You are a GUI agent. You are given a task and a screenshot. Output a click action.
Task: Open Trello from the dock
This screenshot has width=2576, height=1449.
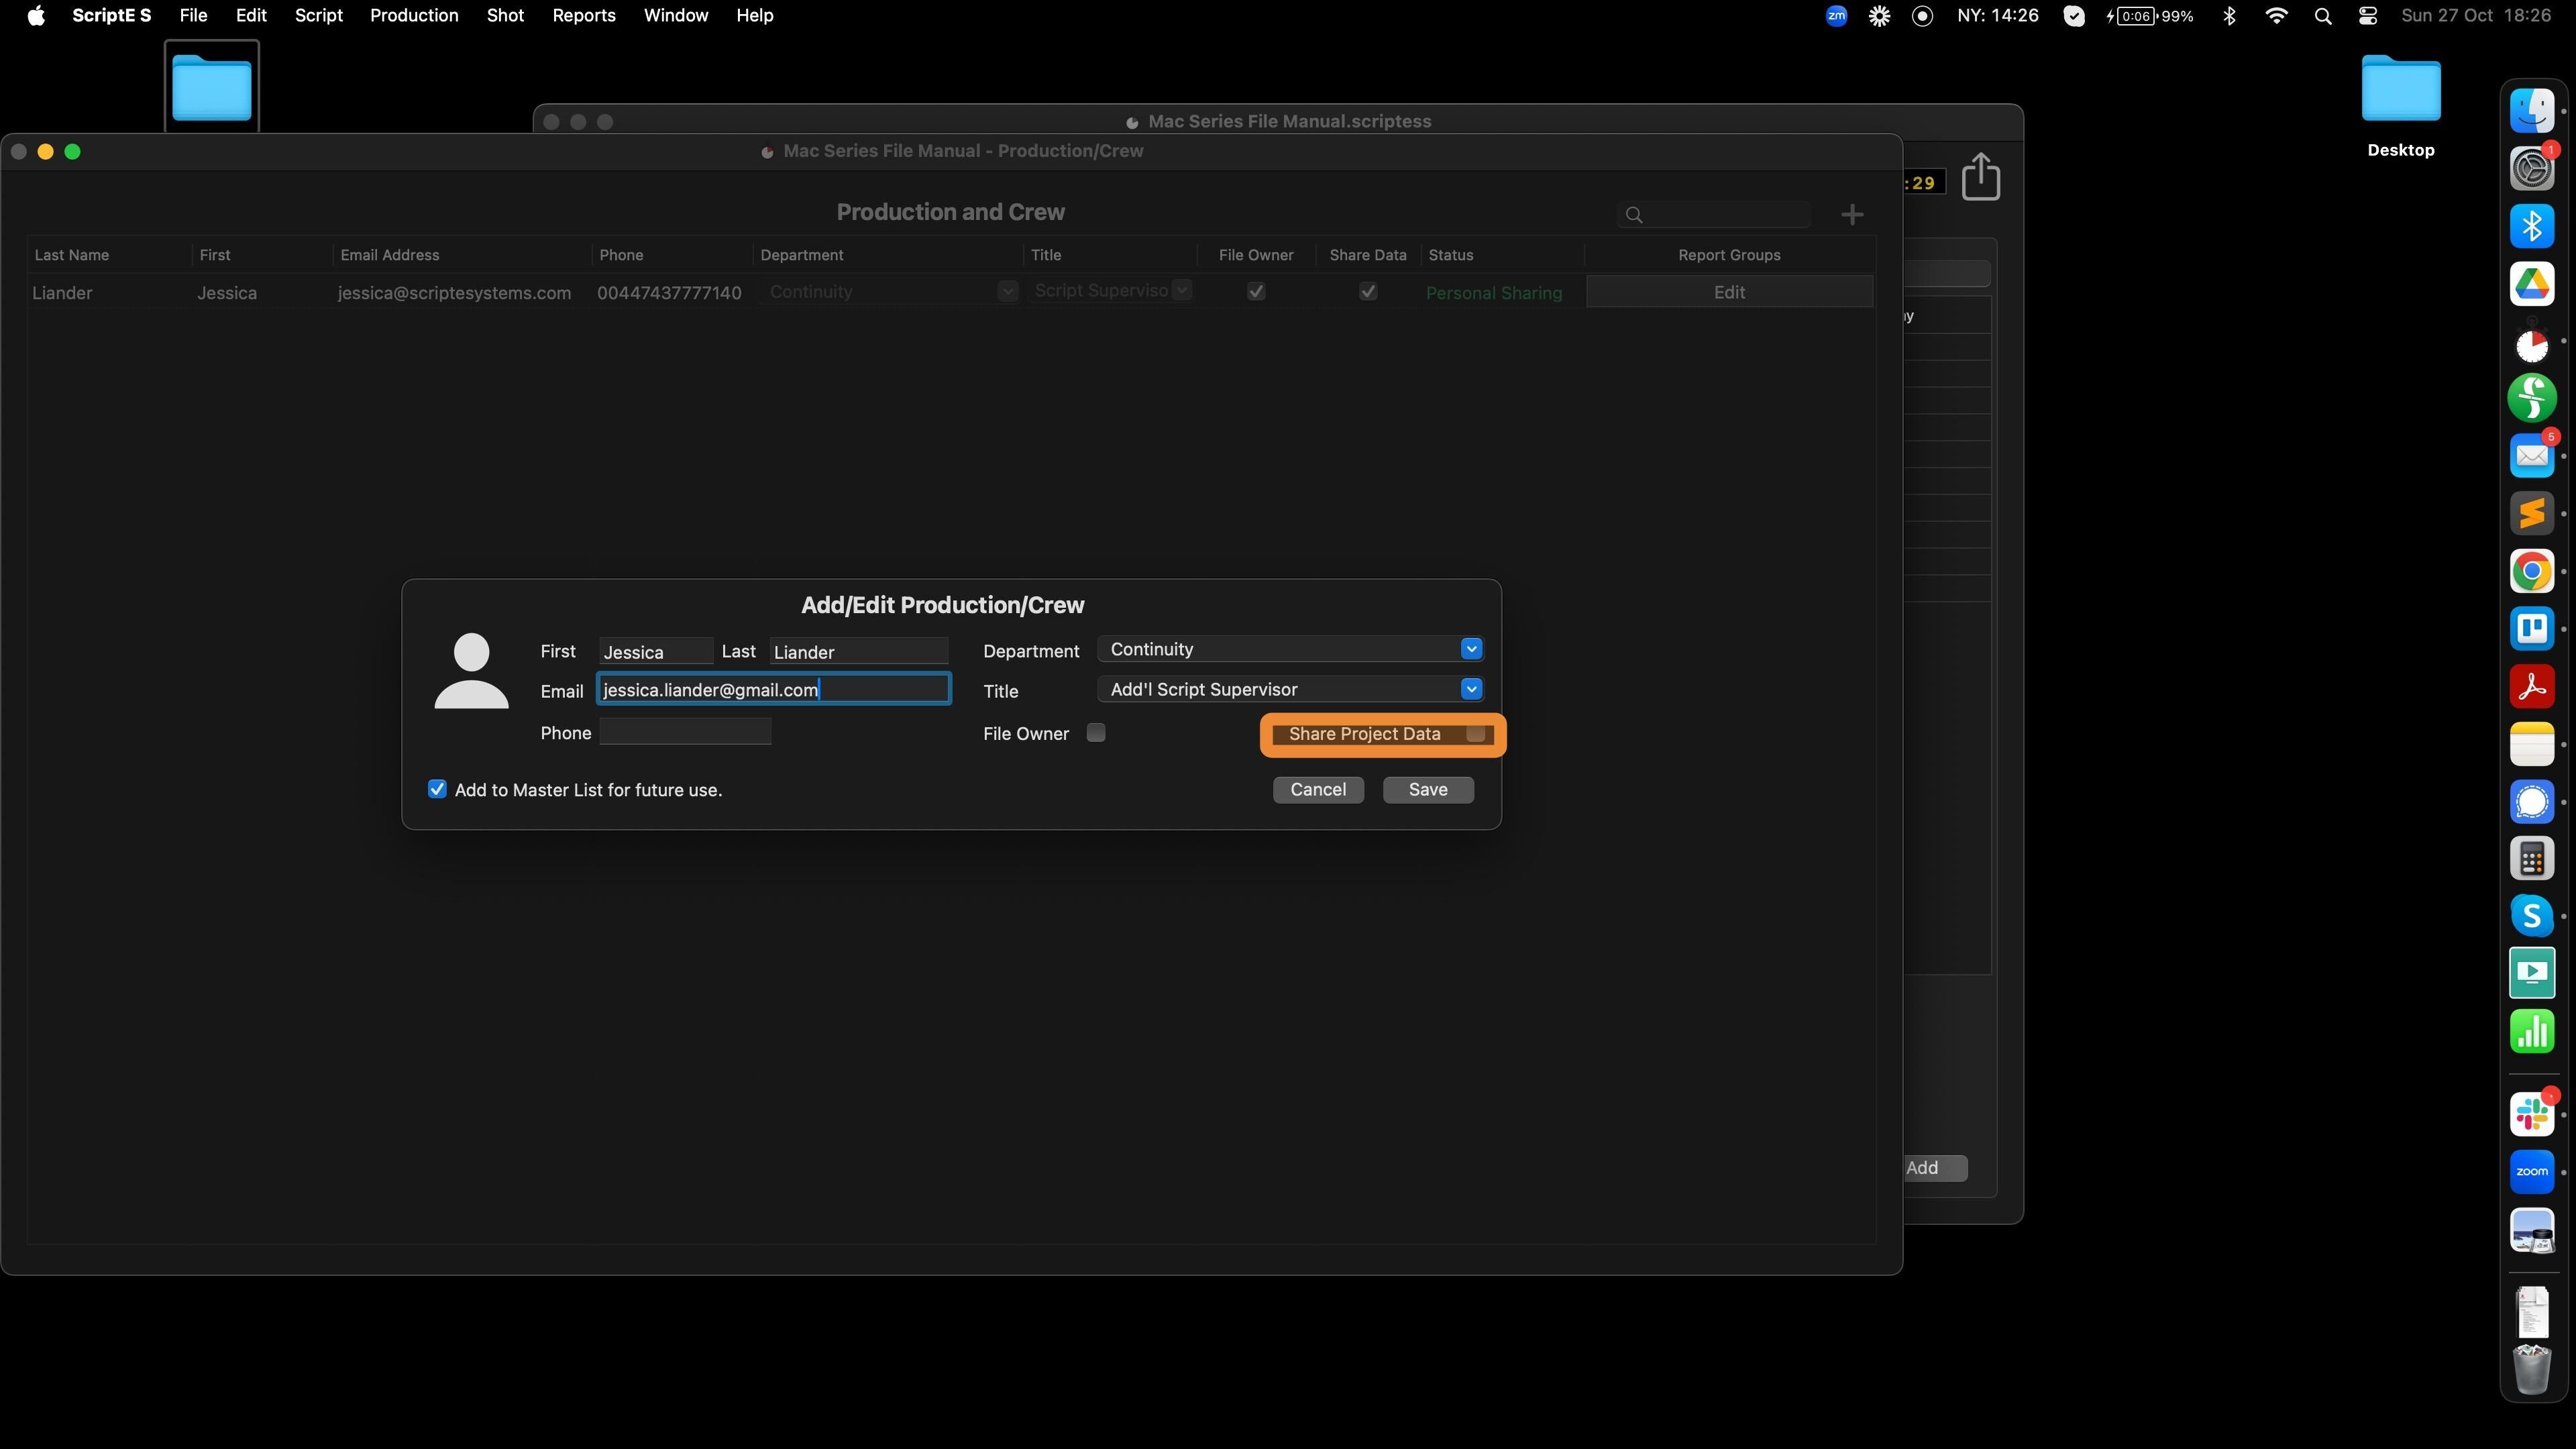point(2531,629)
